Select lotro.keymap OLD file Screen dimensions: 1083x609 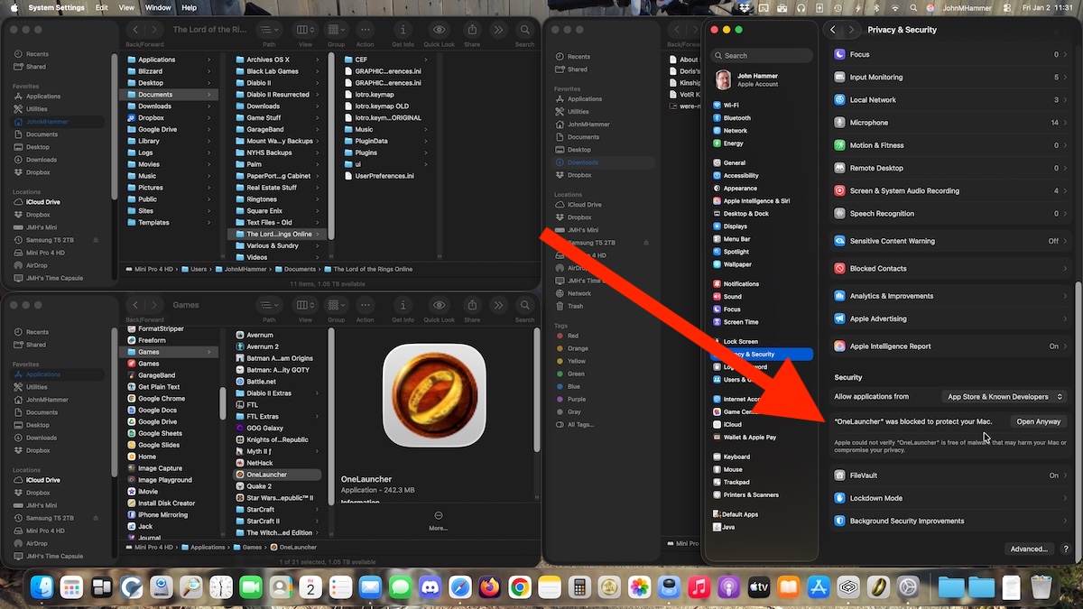[x=382, y=106]
